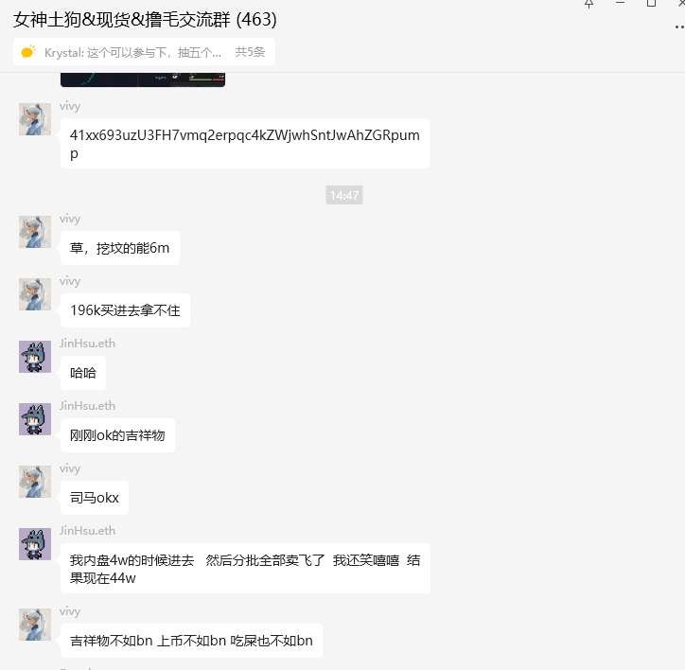The height and width of the screenshot is (670, 685).
Task: Select the 41xx693uzU3FH7 contract address bubble
Action: pyautogui.click(x=245, y=143)
